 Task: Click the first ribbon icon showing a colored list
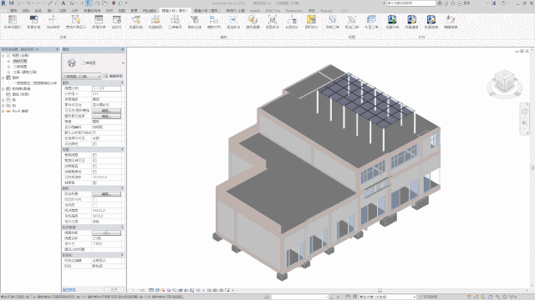(x=13, y=20)
